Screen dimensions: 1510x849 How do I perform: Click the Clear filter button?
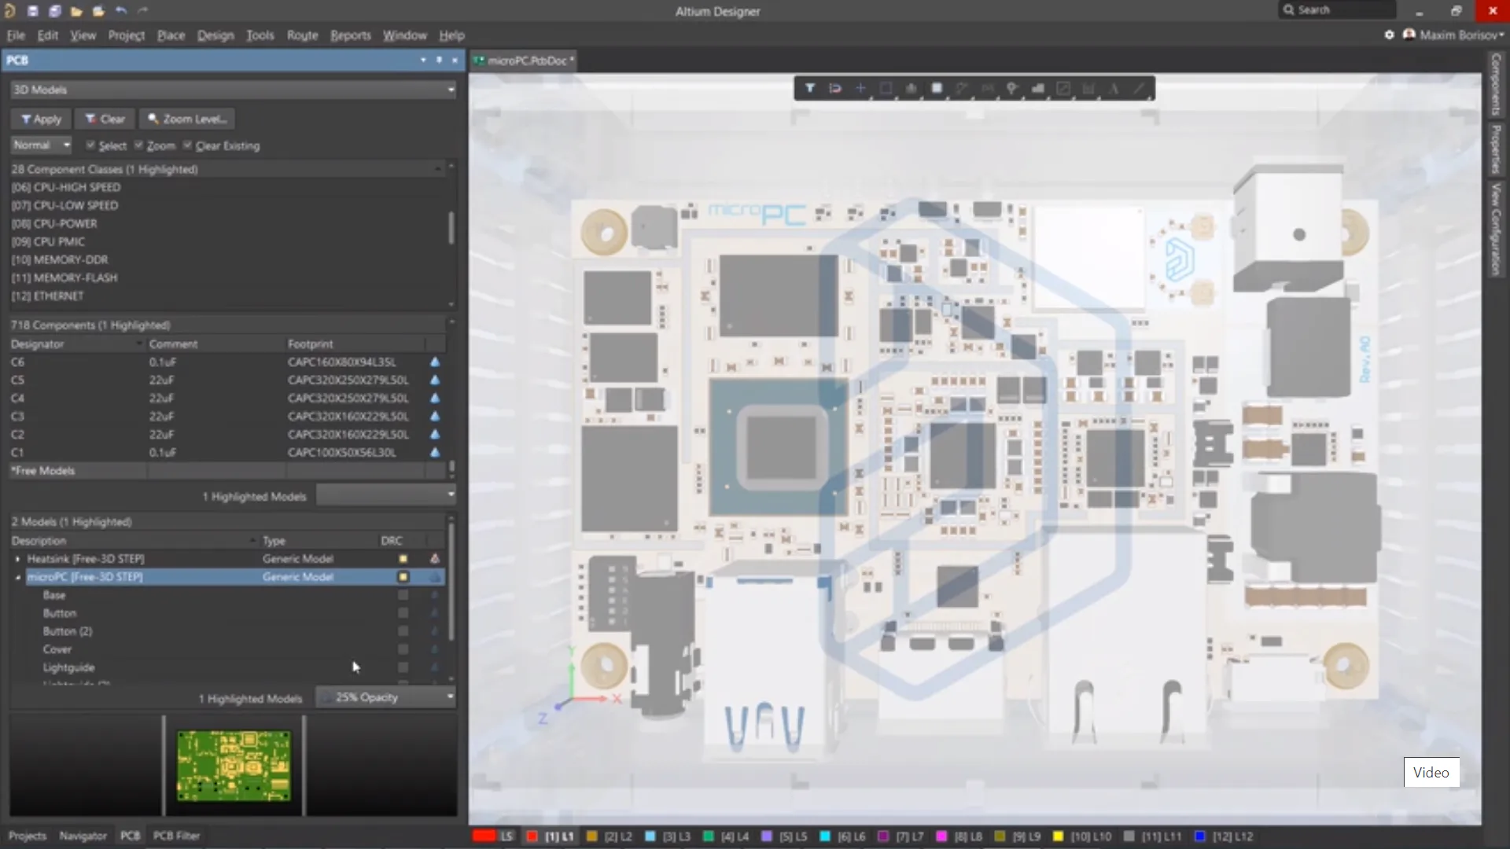click(x=105, y=119)
